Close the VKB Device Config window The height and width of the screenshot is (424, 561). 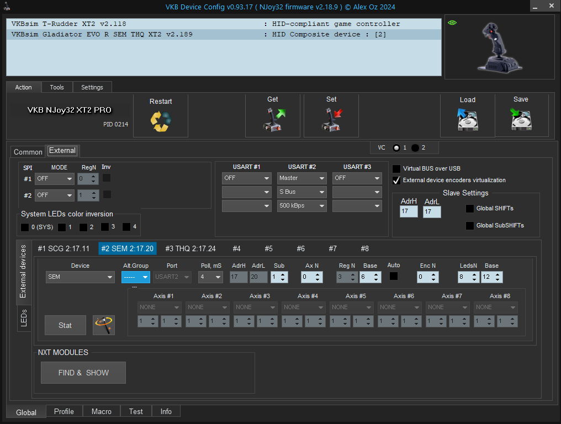tap(552, 6)
